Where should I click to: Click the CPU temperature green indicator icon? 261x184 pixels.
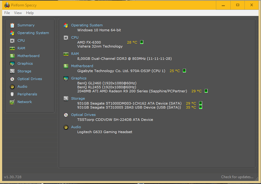142,42
